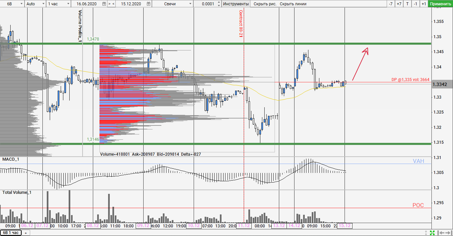
Task: Toggle lines with Скрыть линии
Action: pos(293,4)
